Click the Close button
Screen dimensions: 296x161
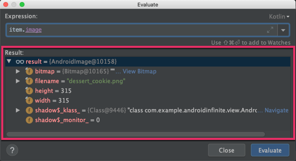click(x=227, y=150)
